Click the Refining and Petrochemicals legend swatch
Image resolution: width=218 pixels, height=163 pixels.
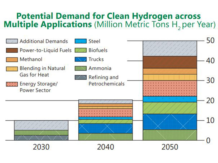coord(80,78)
